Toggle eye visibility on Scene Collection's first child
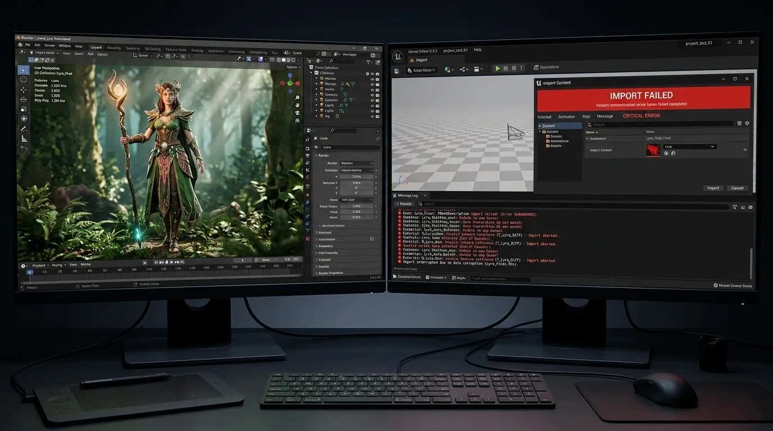Image resolution: width=773 pixels, height=431 pixels. coord(372,74)
